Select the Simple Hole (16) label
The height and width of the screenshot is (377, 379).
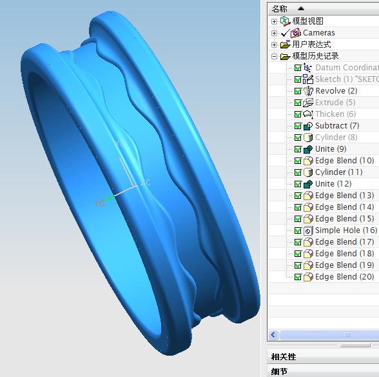pos(346,230)
